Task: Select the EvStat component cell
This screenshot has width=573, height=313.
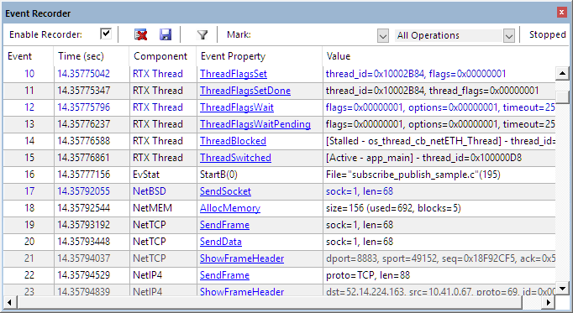Action: coord(146,175)
